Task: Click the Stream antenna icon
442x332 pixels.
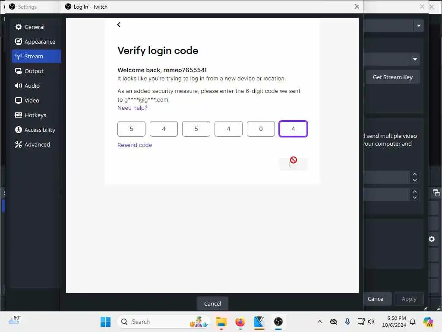Action: coord(19,56)
